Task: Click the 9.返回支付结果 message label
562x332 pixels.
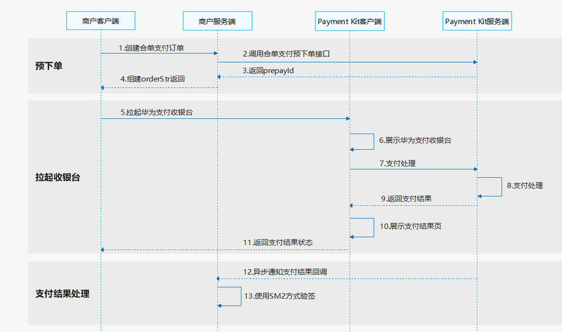Action: click(406, 198)
